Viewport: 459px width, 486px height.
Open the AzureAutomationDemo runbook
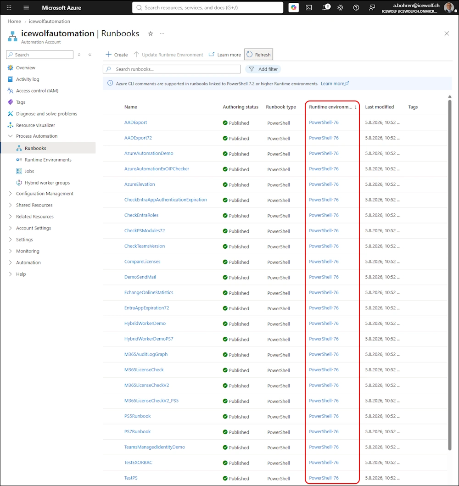pos(149,153)
